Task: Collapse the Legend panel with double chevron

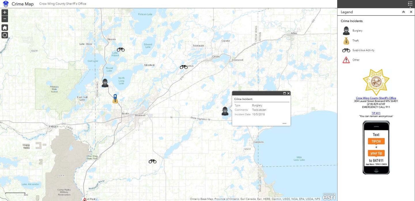Action: (403, 12)
